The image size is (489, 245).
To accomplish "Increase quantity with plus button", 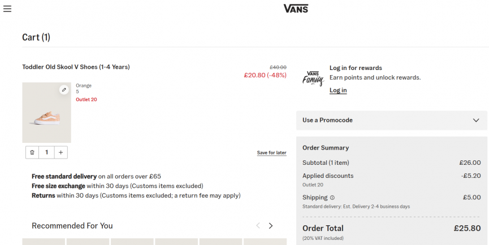I will pyautogui.click(x=61, y=152).
